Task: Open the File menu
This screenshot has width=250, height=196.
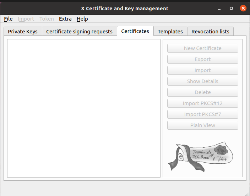Action: tap(8, 19)
